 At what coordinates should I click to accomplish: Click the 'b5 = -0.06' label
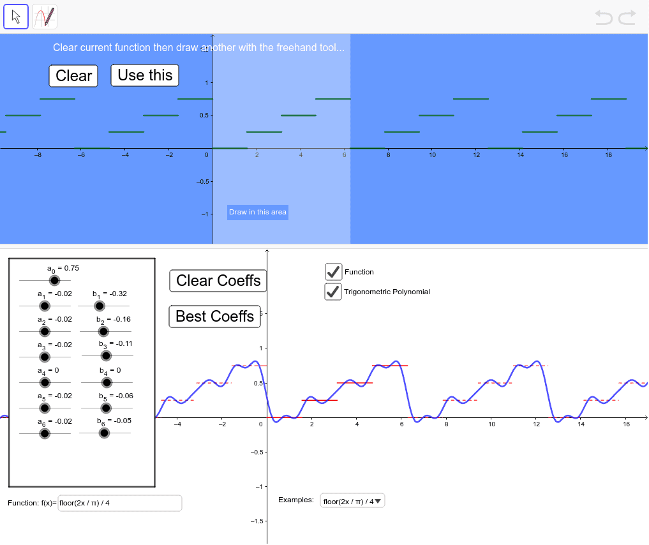pos(116,396)
